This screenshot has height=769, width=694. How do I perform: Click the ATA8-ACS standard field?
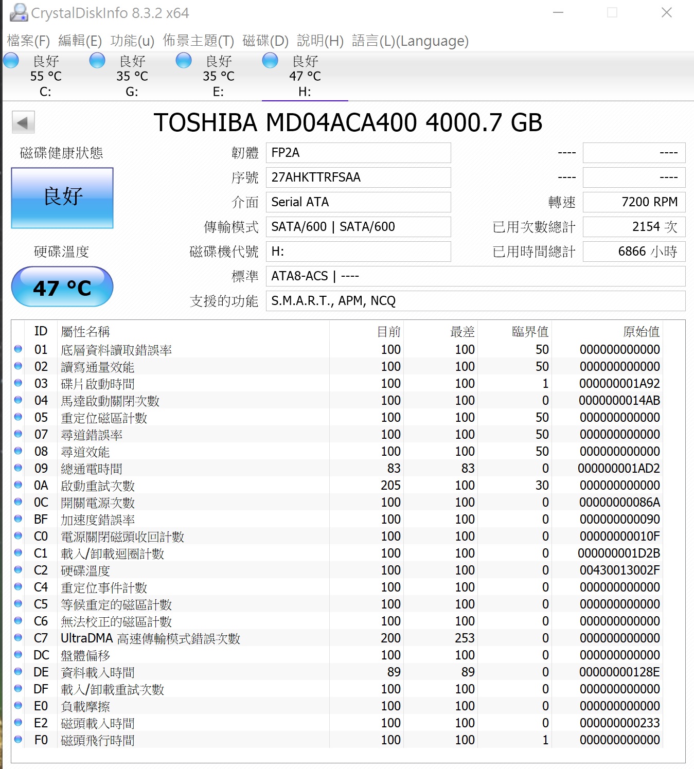click(475, 276)
